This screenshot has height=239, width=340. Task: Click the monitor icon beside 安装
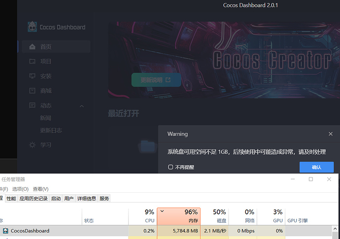[x=33, y=76]
